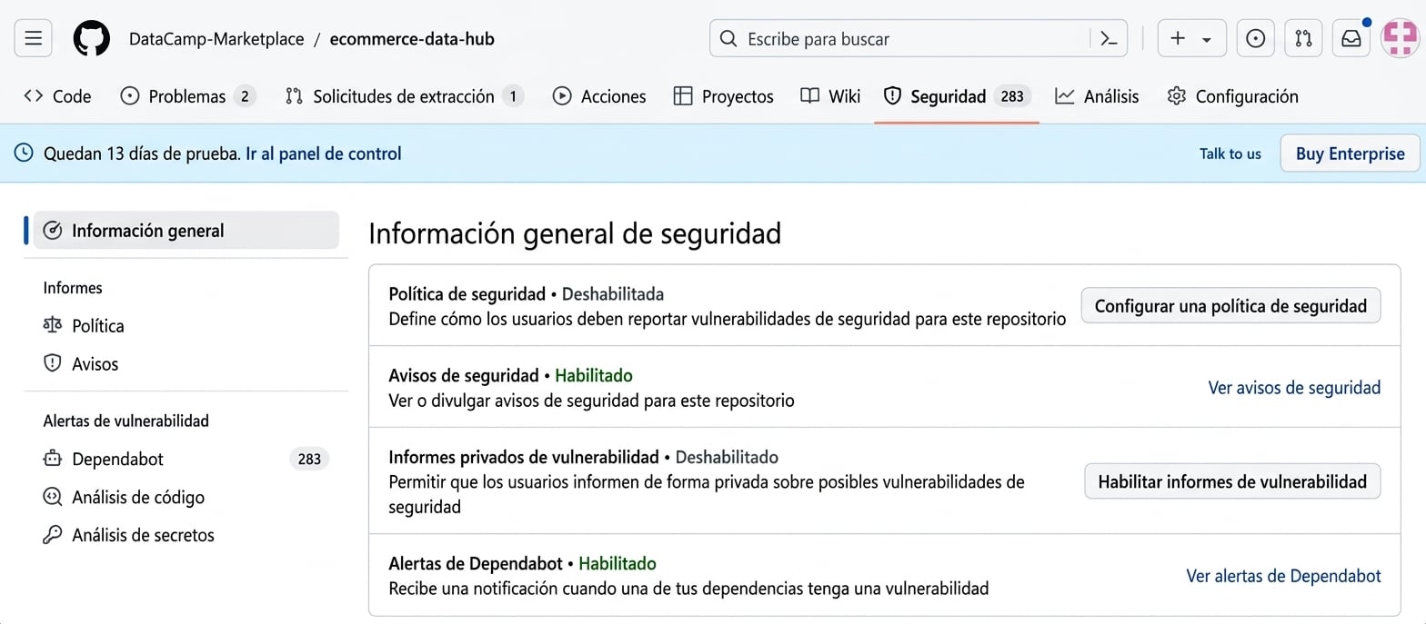Image resolution: width=1426 pixels, height=624 pixels.
Task: Open the hamburger navigation menu
Action: (34, 38)
